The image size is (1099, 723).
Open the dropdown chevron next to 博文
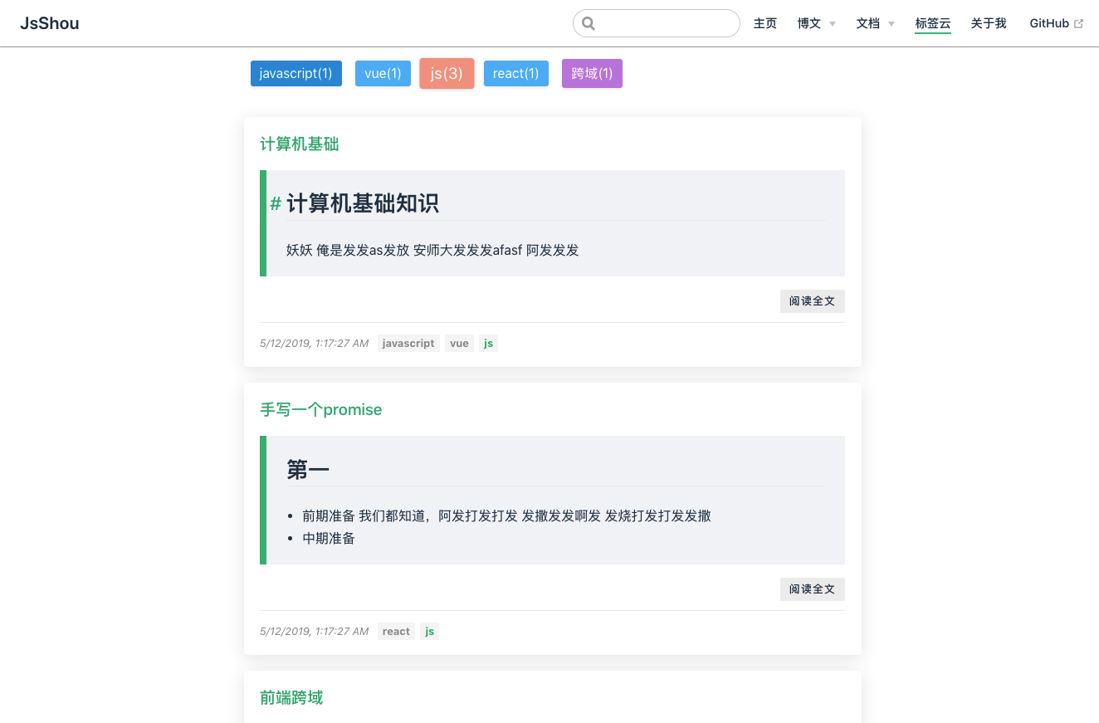833,24
